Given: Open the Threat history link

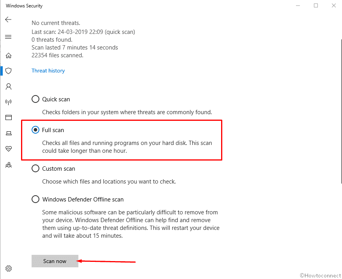Looking at the screenshot, I should pyautogui.click(x=48, y=71).
